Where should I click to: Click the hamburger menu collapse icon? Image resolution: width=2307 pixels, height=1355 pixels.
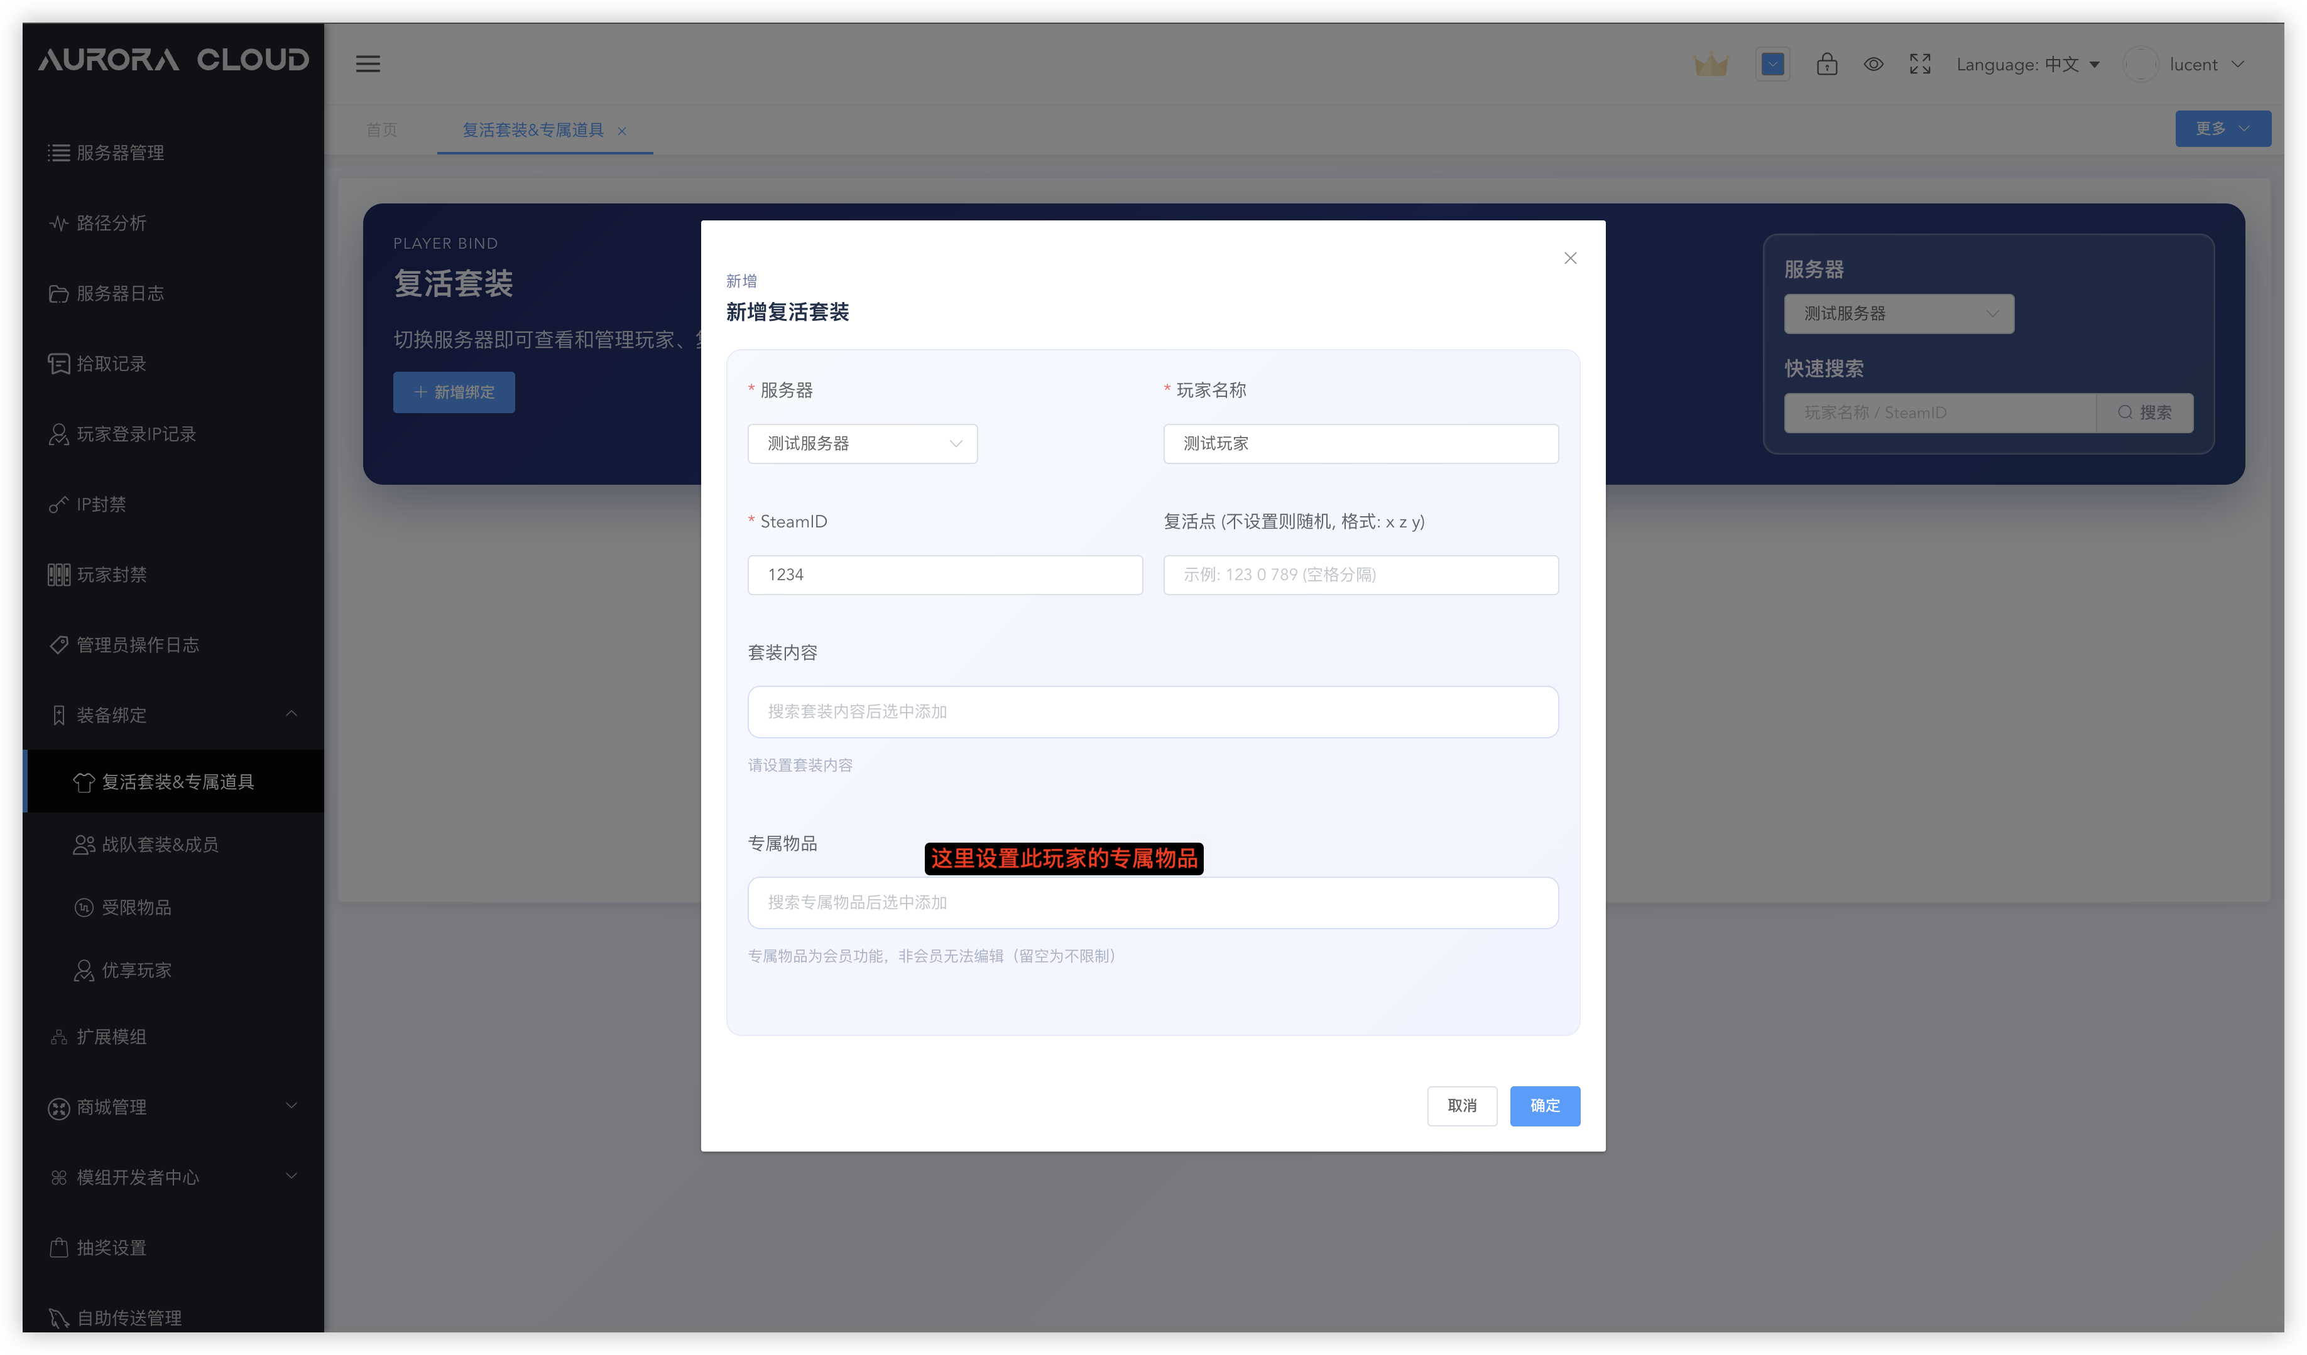point(368,64)
